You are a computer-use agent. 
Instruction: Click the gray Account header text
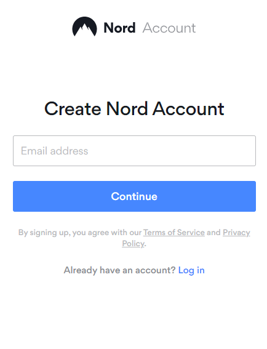[169, 28]
